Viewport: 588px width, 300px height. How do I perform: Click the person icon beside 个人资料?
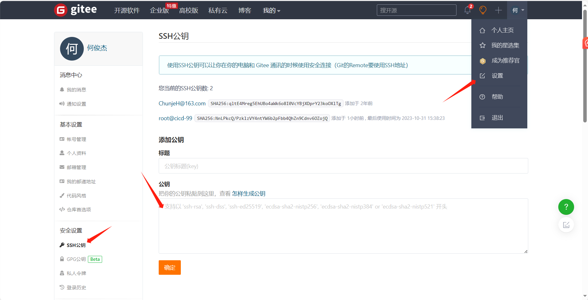tap(62, 153)
